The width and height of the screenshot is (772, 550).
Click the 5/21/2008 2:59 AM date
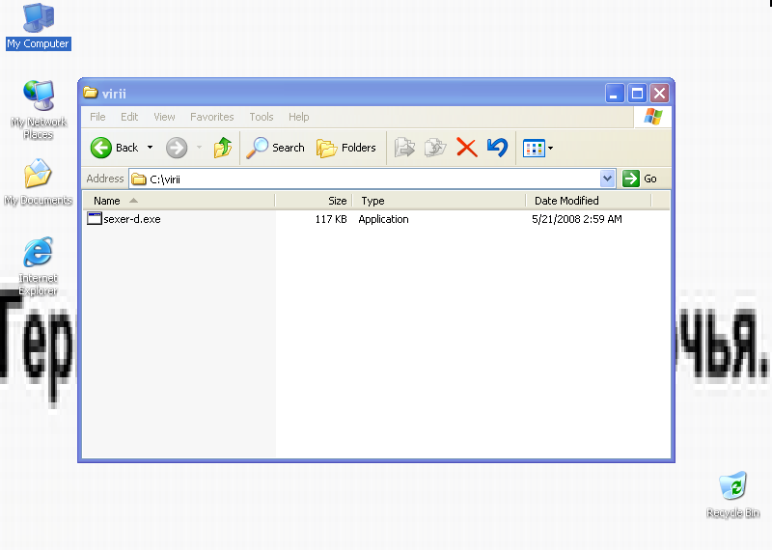coord(577,219)
